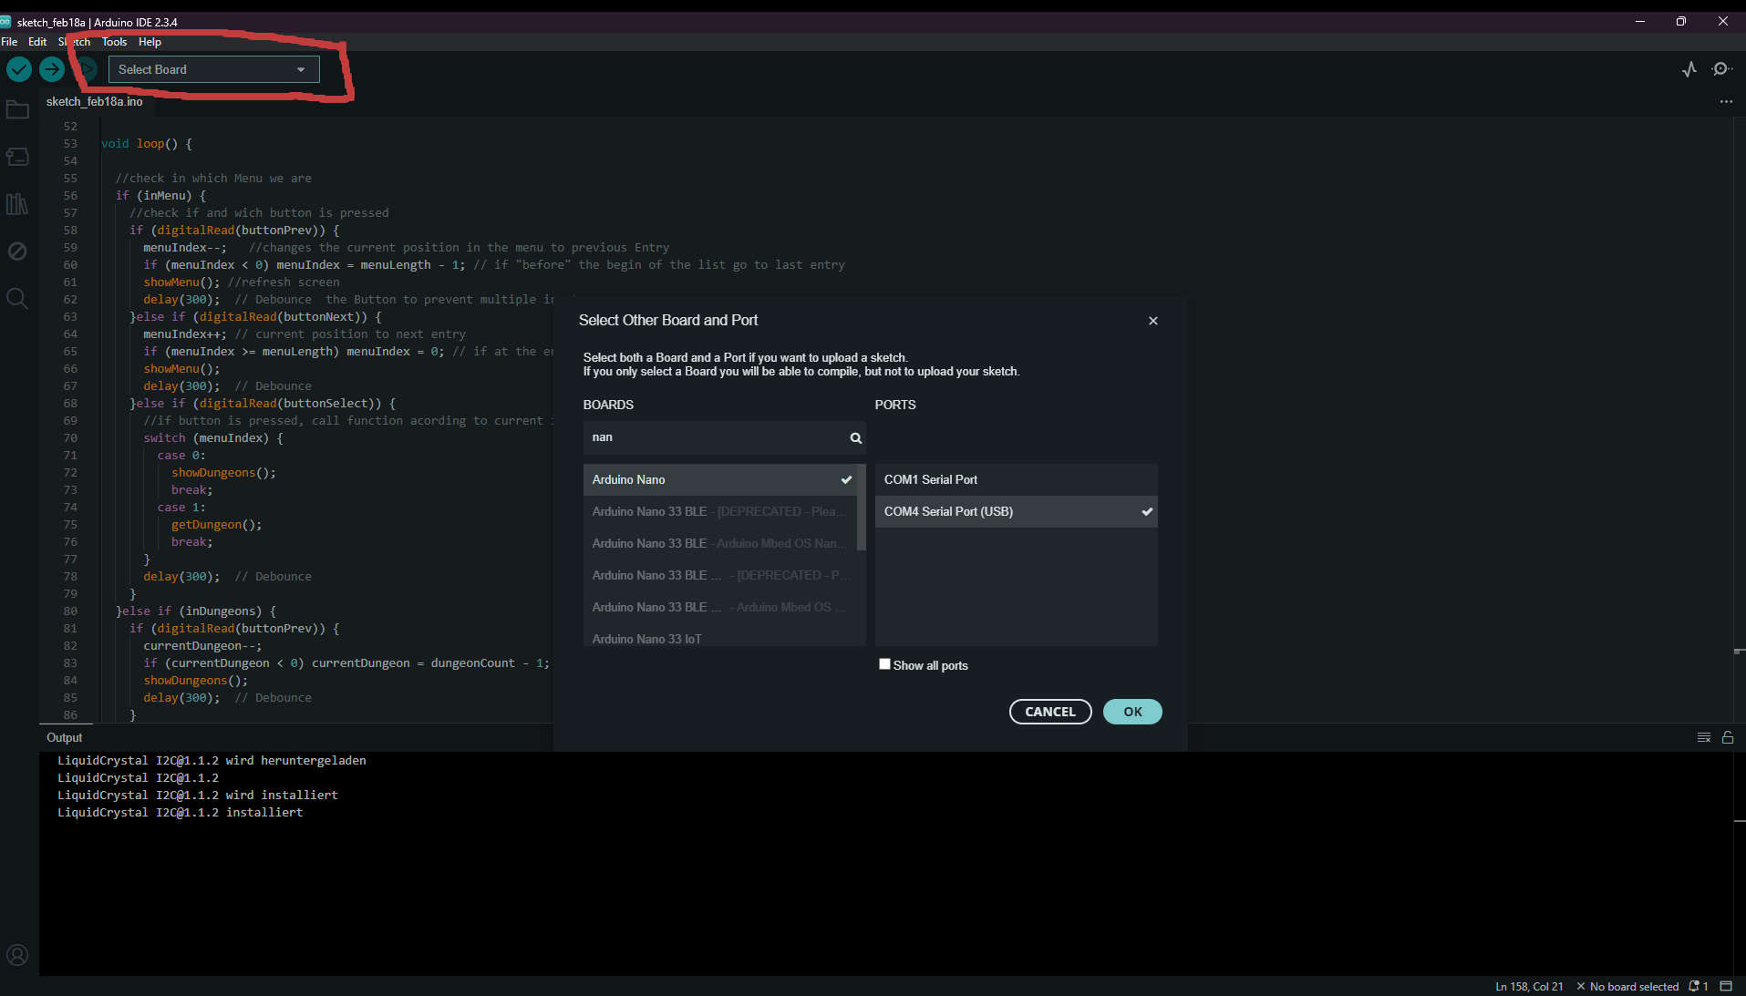1746x996 pixels.
Task: Select Arduino Nano 33 BLE Mbed OS Nano entry
Action: pyautogui.click(x=720, y=543)
